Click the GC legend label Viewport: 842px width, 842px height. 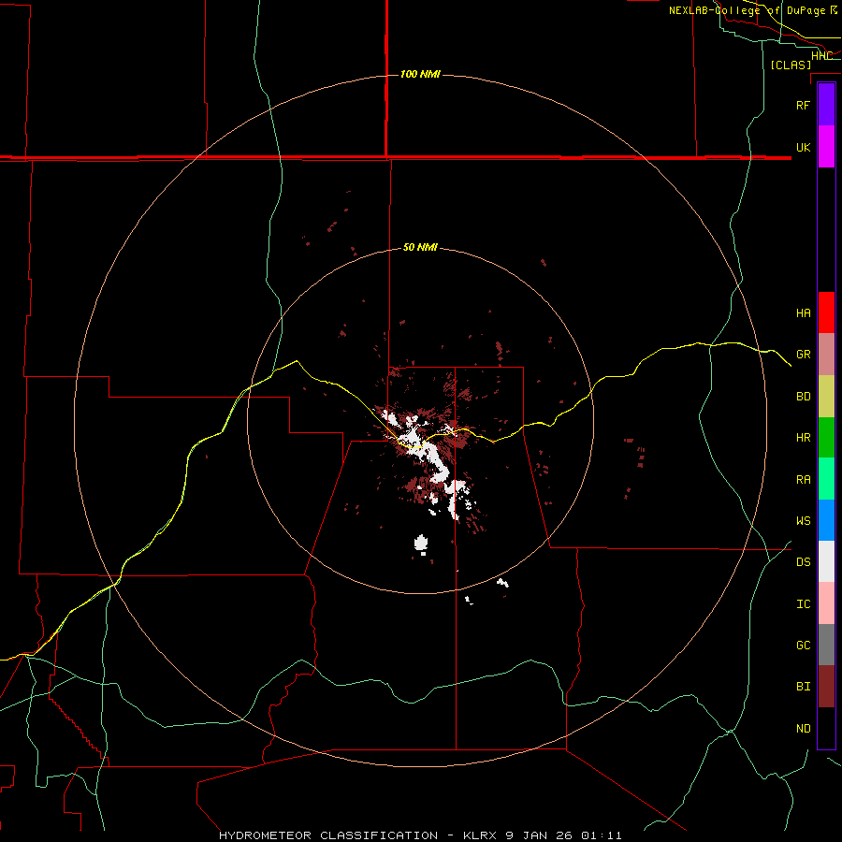[803, 646]
